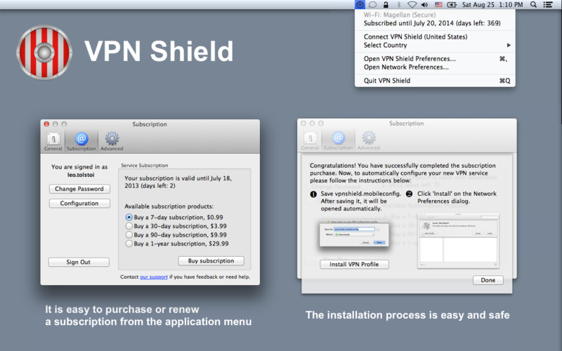Screen dimensions: 562x351
Task: Click Advanced gear tab in right window
Action: click(x=368, y=141)
